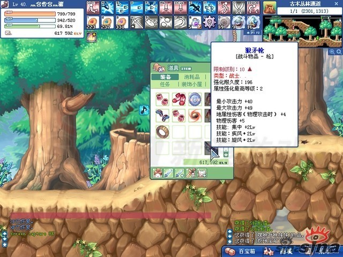Switch to the 消耗品 consumables tab
Image resolution: width=343 pixels, height=257 pixels.
pos(192,77)
